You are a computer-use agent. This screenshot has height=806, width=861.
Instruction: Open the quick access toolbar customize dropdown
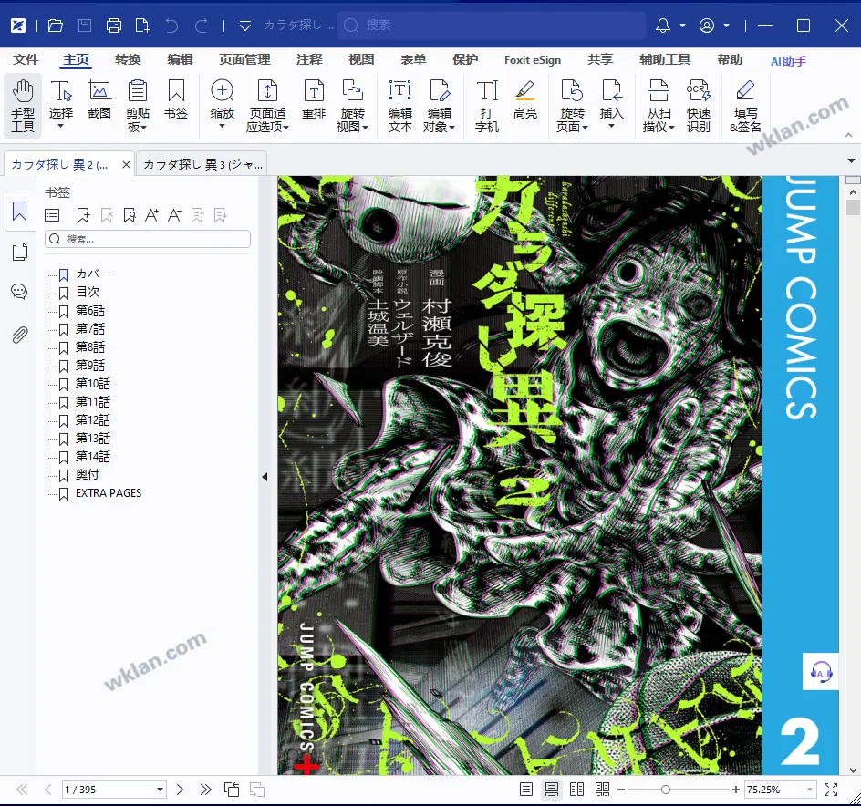(245, 26)
